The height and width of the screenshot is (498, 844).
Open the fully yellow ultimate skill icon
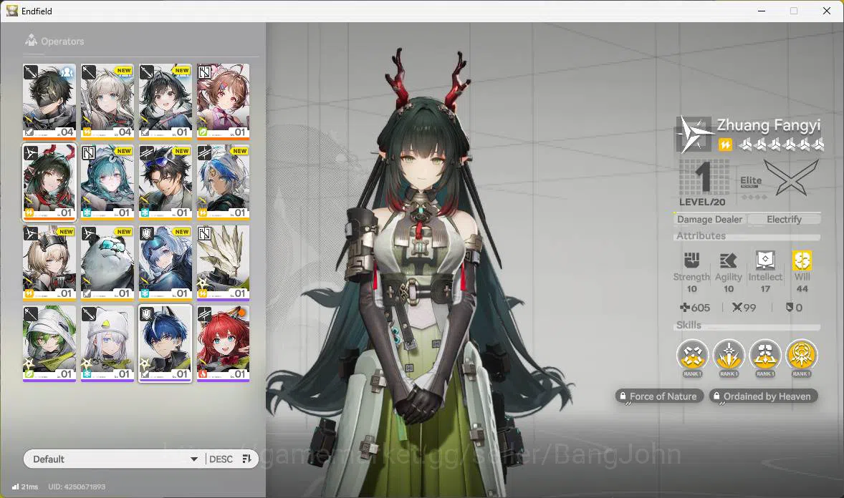(802, 356)
